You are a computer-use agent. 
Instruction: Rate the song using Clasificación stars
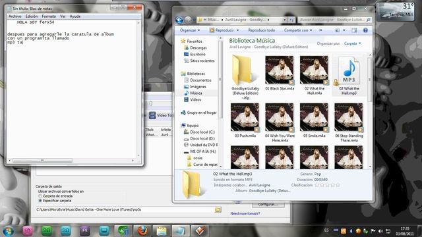[x=327, y=185]
